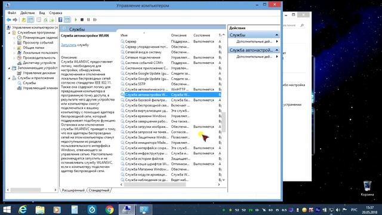Select the Служба модуля архивации row
382x215 pixels.
pyautogui.click(x=171, y=174)
